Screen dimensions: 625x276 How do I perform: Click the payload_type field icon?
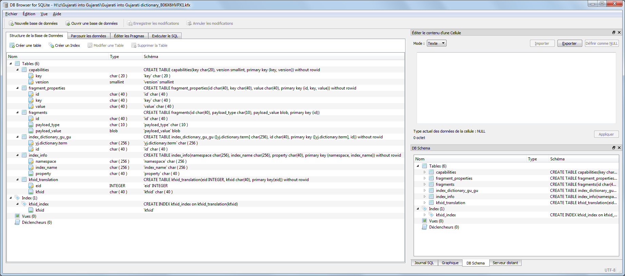(31, 125)
